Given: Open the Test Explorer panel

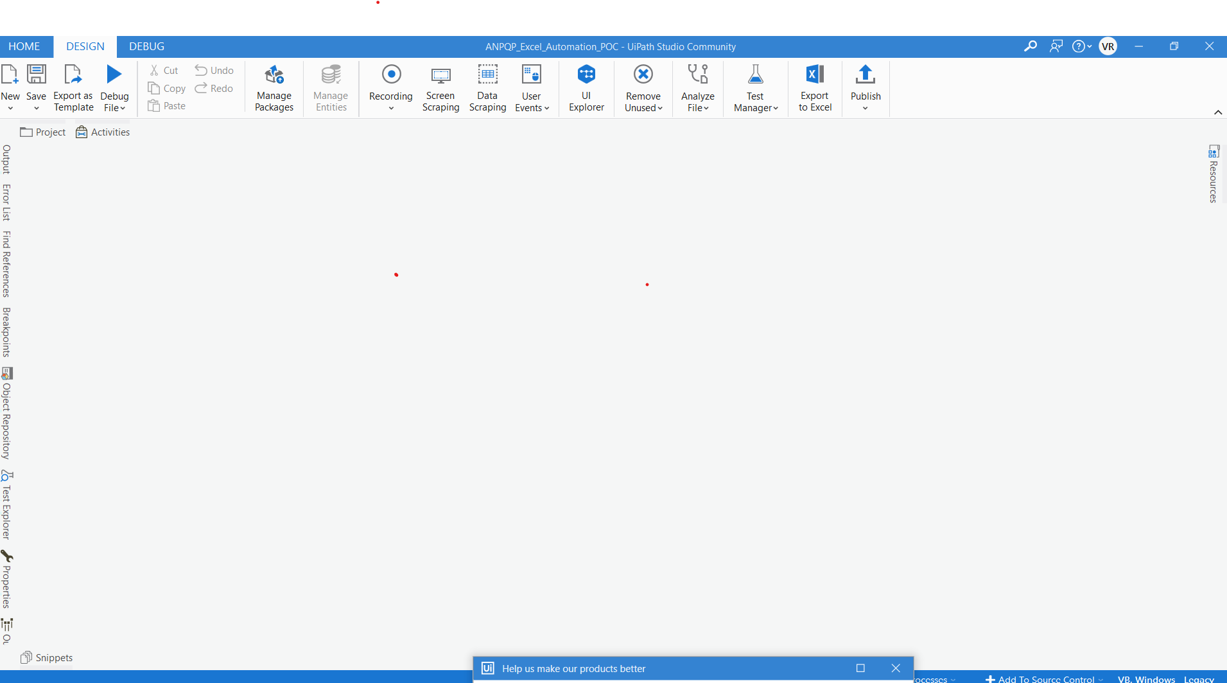Looking at the screenshot, I should point(6,504).
